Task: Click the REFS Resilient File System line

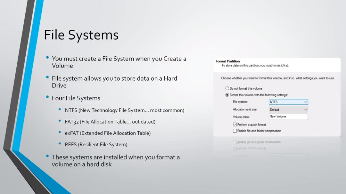Action: coord(96,145)
